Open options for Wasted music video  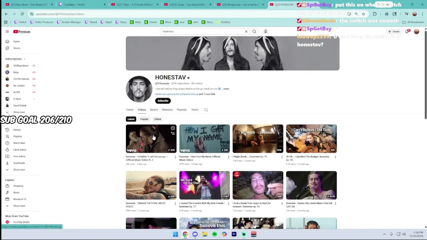(x=175, y=204)
